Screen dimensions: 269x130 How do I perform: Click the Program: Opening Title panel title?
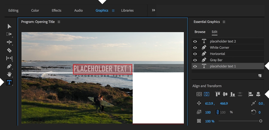[38, 22]
